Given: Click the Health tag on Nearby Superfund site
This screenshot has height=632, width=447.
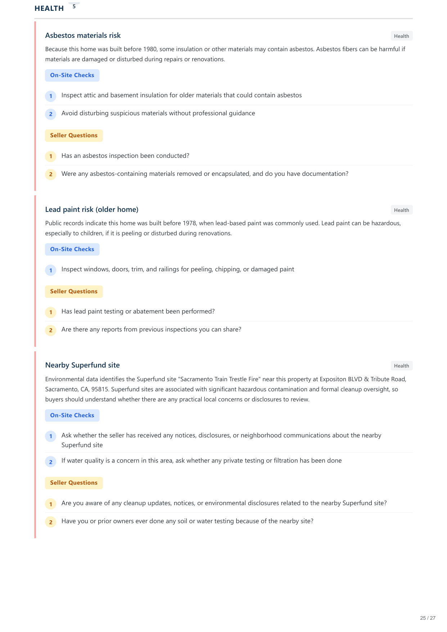Looking at the screenshot, I should (x=401, y=366).
